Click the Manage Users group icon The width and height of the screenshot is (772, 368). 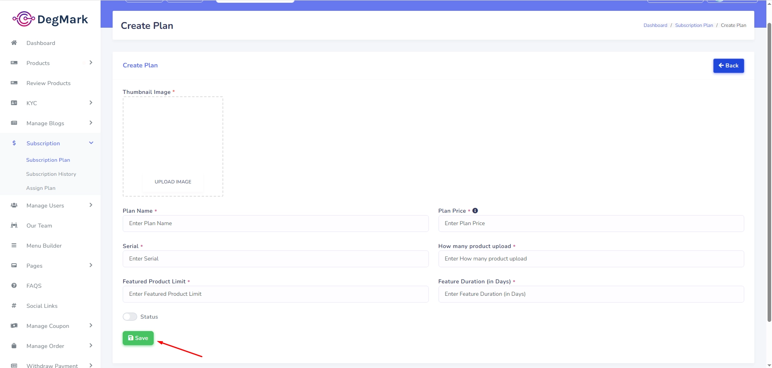[x=14, y=205]
